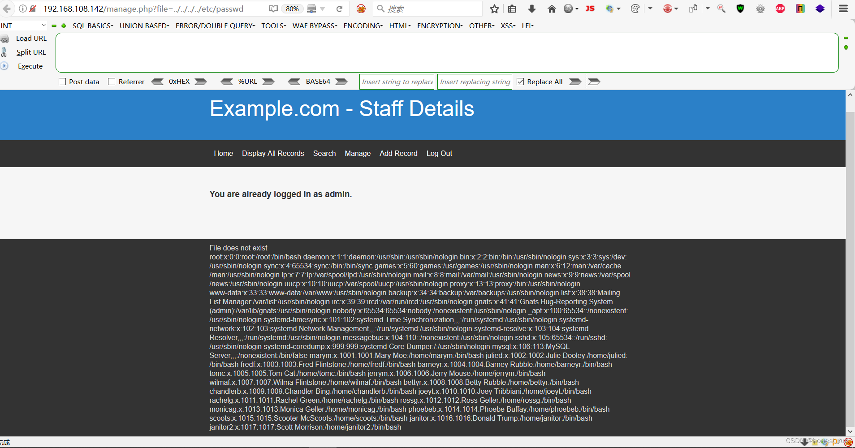Image resolution: width=855 pixels, height=448 pixels.
Task: Open the Firefox hamburger menu
Action: pyautogui.click(x=843, y=9)
